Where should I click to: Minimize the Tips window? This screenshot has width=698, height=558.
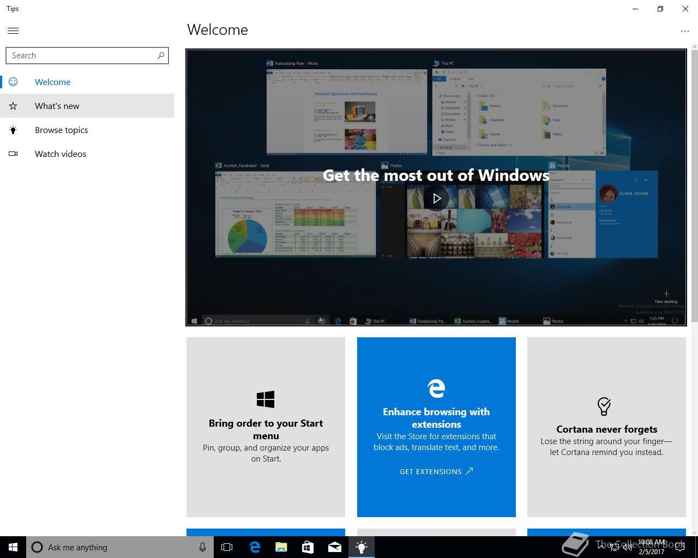pyautogui.click(x=635, y=9)
